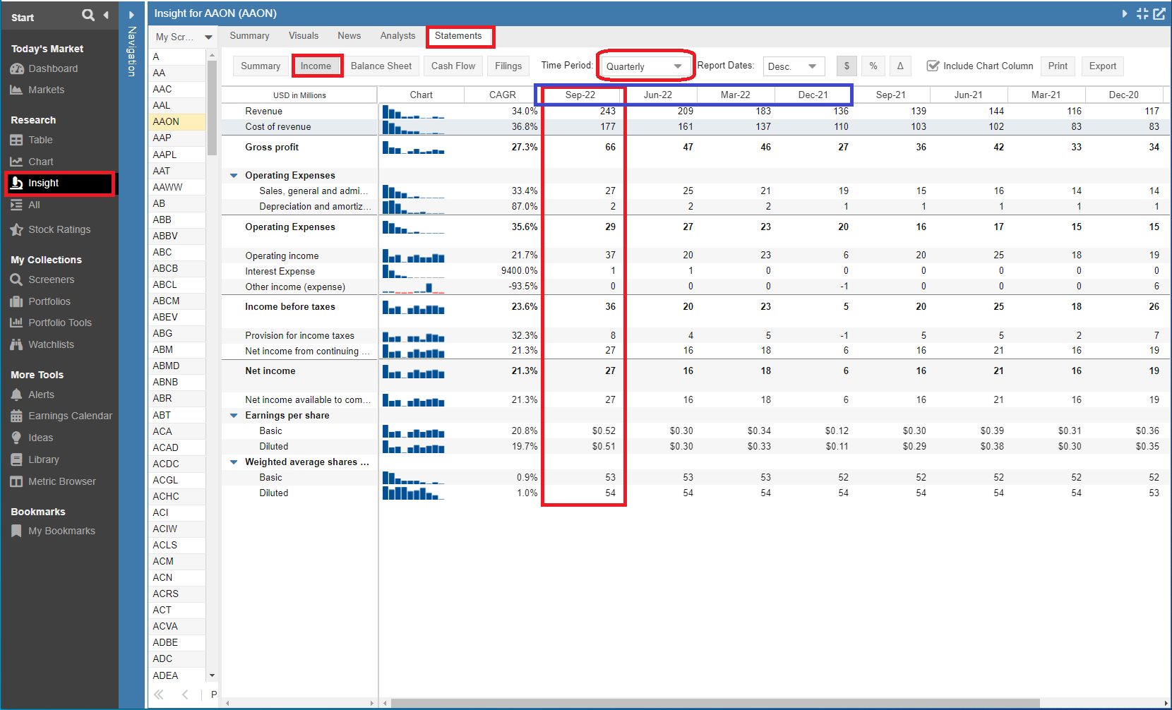Select ticker ABNB in the list
The width and height of the screenshot is (1172, 710).
[x=177, y=382]
